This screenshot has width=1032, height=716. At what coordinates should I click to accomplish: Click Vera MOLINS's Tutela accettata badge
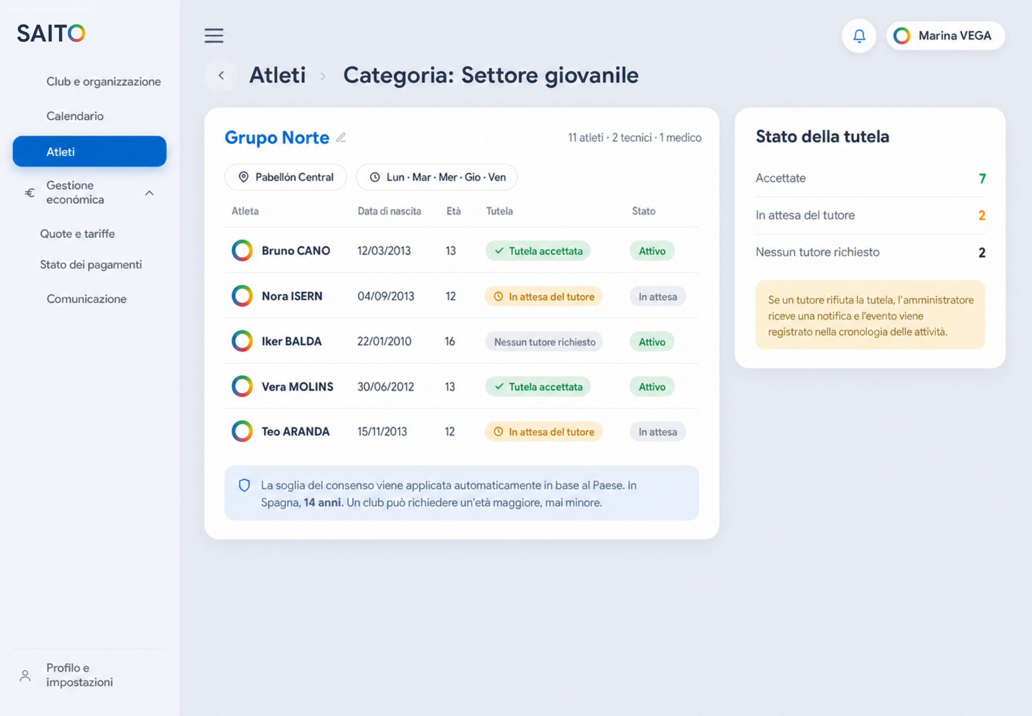point(537,386)
